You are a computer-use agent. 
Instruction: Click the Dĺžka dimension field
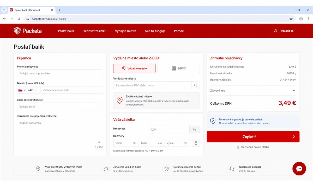(126, 143)
